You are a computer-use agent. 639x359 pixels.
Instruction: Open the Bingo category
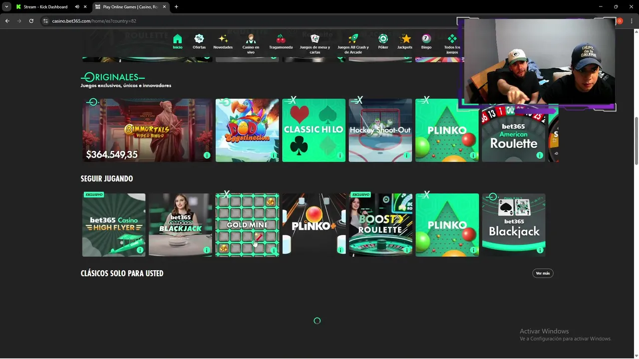click(x=426, y=42)
